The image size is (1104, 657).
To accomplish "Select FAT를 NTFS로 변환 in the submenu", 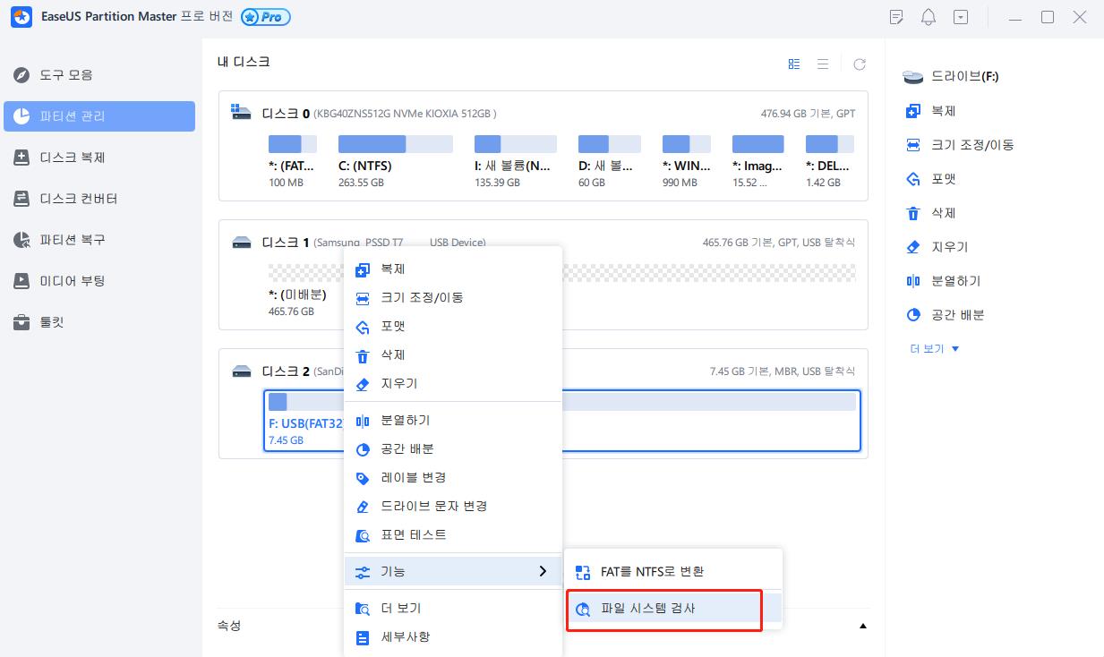I will point(673,572).
